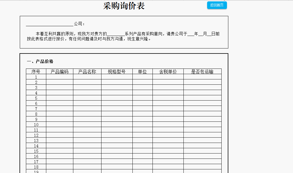Select the 规格型号 column header

click(x=117, y=71)
